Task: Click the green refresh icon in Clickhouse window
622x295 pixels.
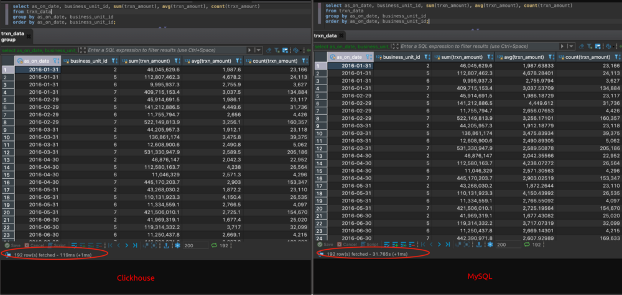Action: (214, 245)
